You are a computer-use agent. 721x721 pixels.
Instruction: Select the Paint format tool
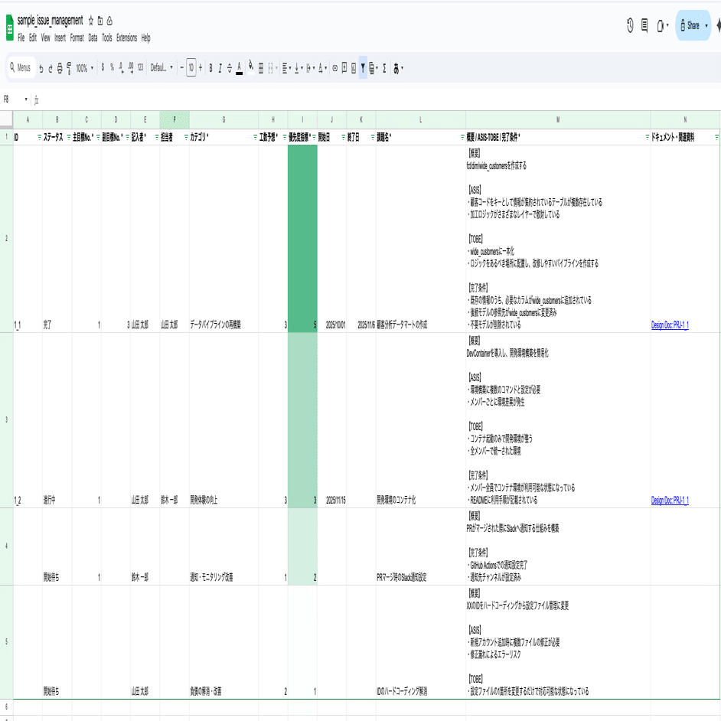click(x=69, y=68)
